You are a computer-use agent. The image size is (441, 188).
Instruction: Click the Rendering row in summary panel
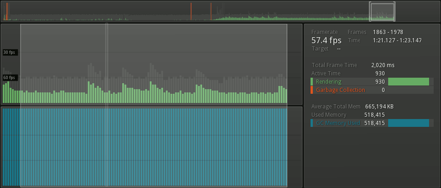[x=372, y=82]
